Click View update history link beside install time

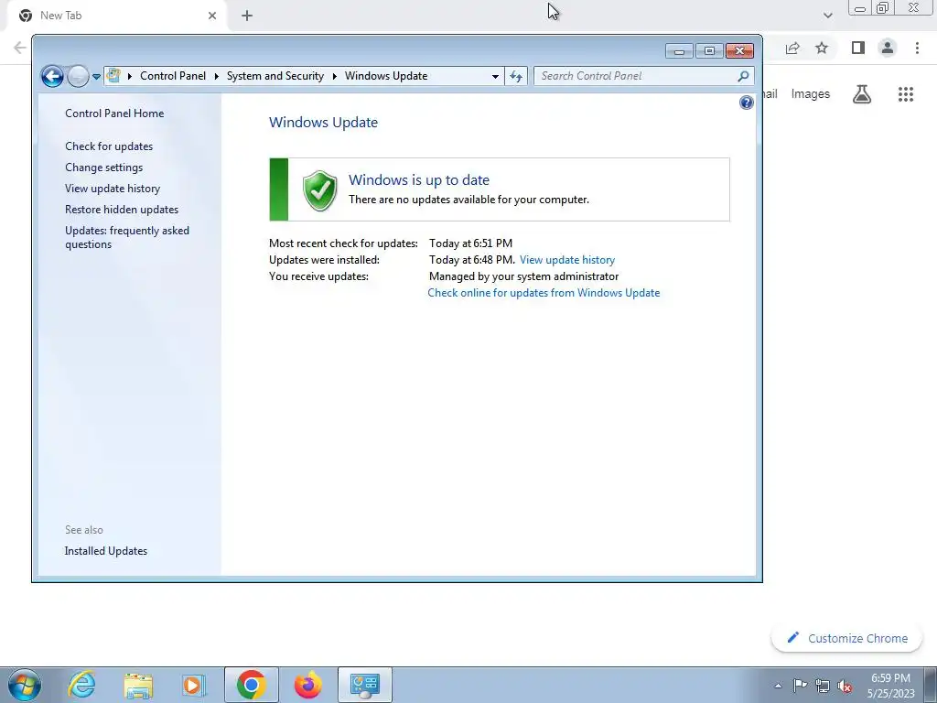(x=567, y=260)
